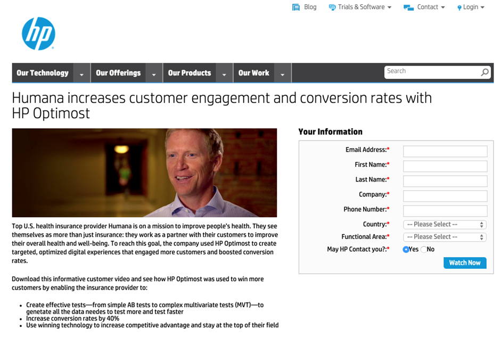The width and height of the screenshot is (501, 337).
Task: Click the Phone Number field
Action: point(445,211)
